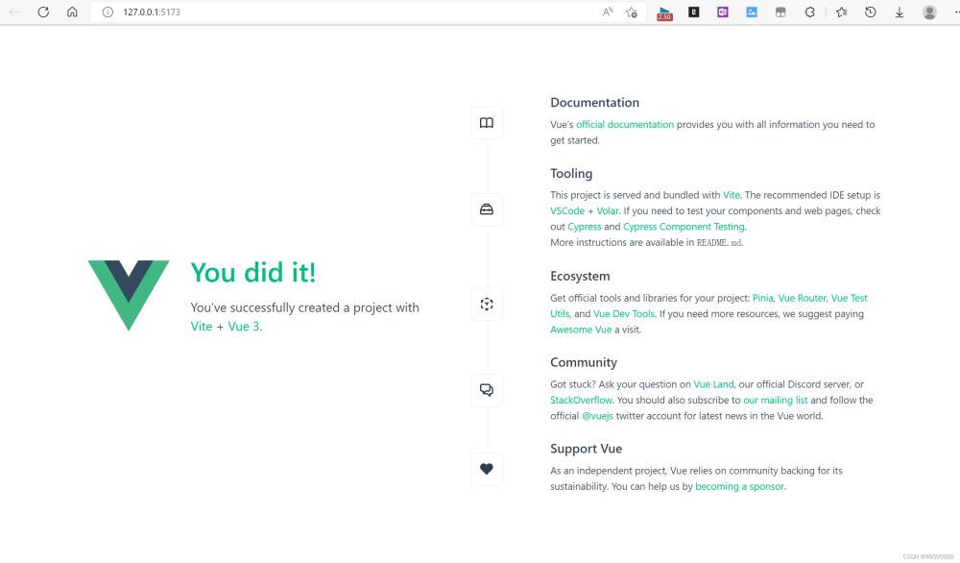Screen dimensions: 960x563
Task: Open the favorites list panel
Action: pyautogui.click(x=841, y=12)
